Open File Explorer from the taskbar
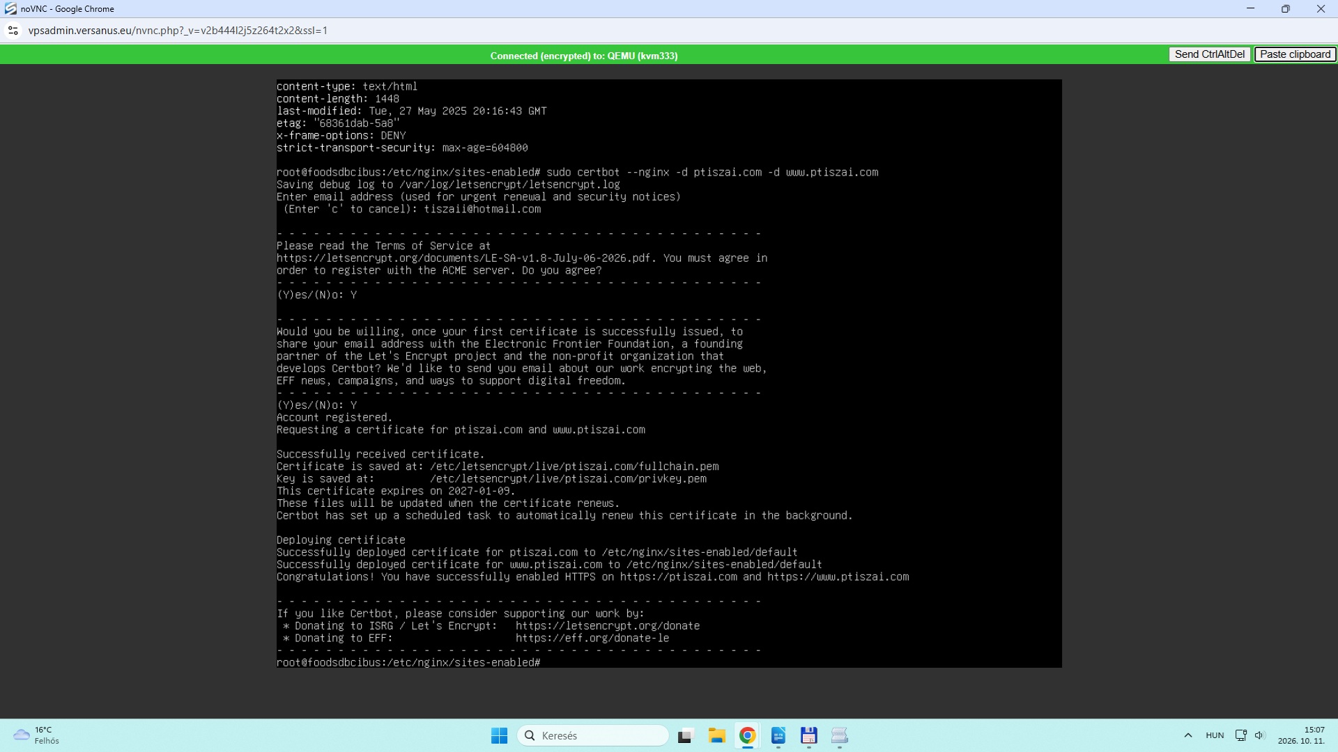Screen dimensions: 1338x752 (x=716, y=735)
